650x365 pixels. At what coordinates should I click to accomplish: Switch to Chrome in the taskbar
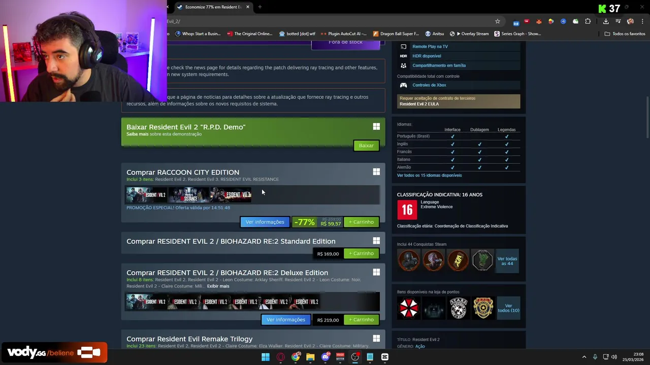296,357
